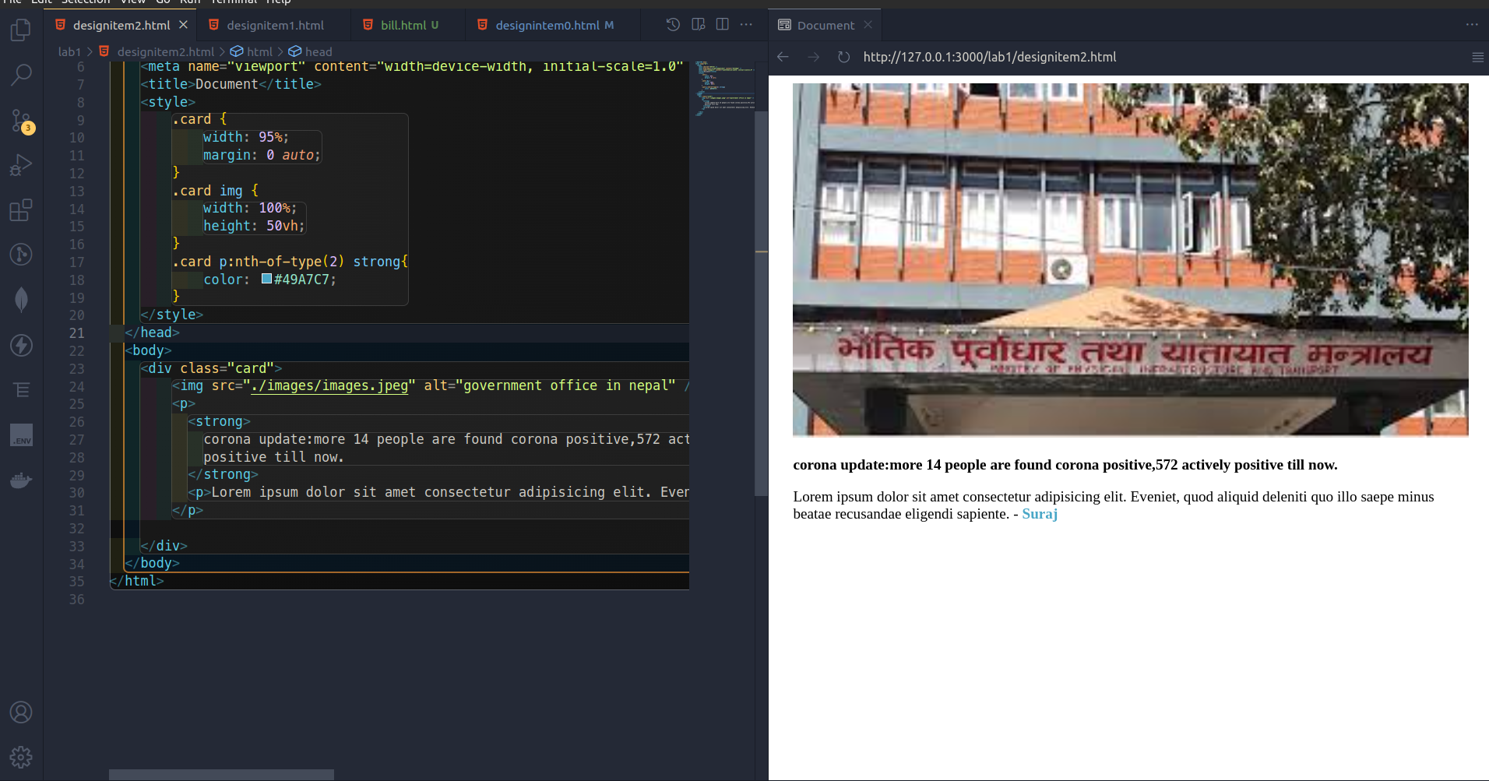Screen dimensions: 1489x781
Task: Open the browser pane hamburger menu
Action: tap(1477, 57)
